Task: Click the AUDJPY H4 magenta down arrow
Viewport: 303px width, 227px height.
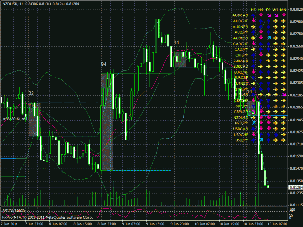Action: (x=261, y=32)
